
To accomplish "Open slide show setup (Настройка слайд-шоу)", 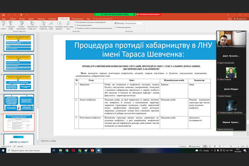I will (x=43, y=25).
